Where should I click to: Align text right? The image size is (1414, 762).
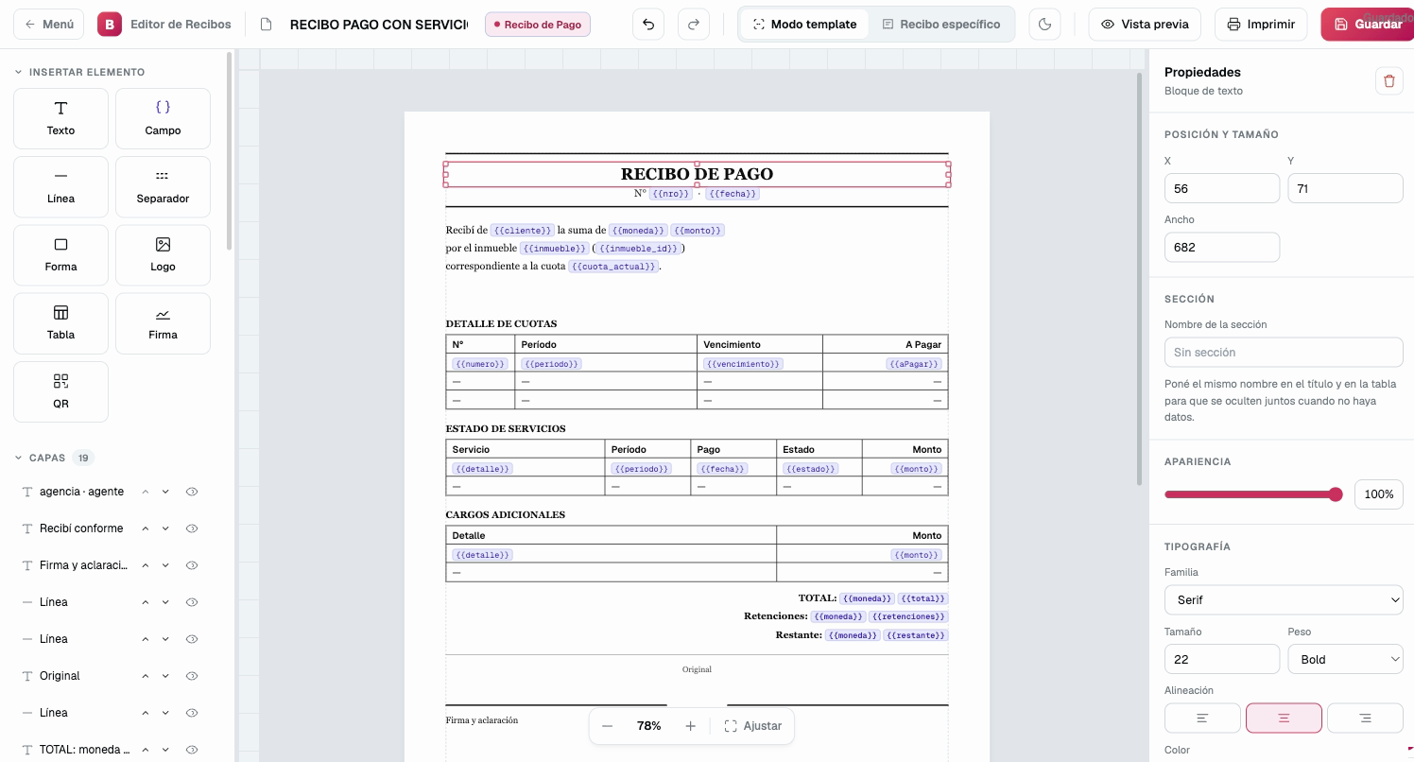[1365, 719]
